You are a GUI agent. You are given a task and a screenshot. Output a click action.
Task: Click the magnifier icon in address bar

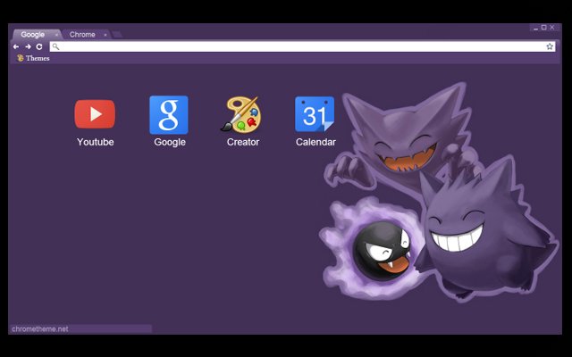(55, 46)
